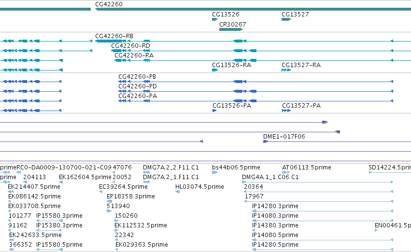Click the HL03074.5prime EST label
Screen dimensions: 411x252
coord(199,187)
